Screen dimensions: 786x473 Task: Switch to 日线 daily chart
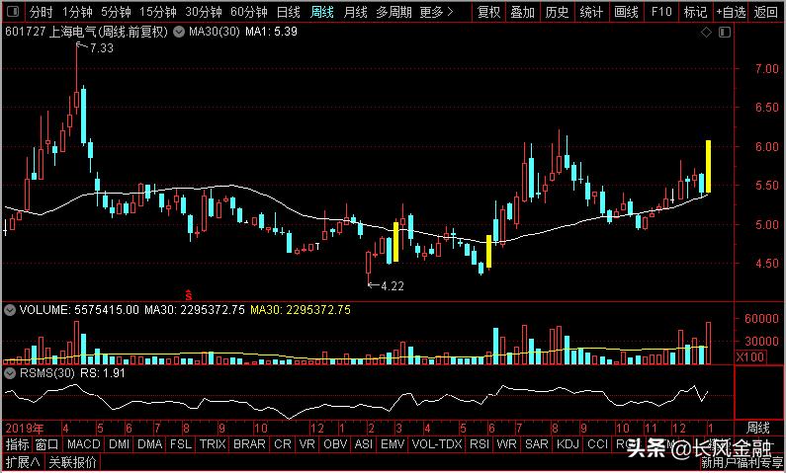point(289,12)
